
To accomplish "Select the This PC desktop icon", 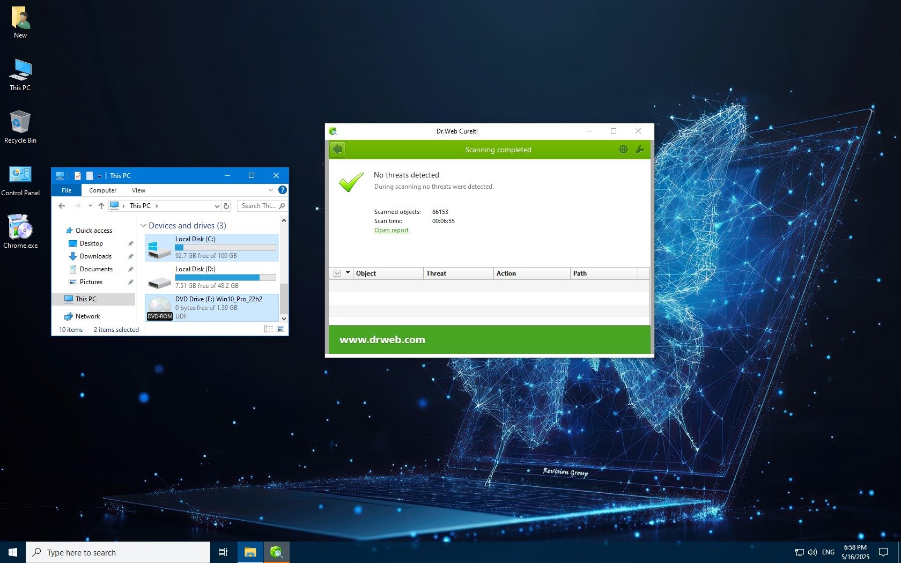I will pos(20,75).
